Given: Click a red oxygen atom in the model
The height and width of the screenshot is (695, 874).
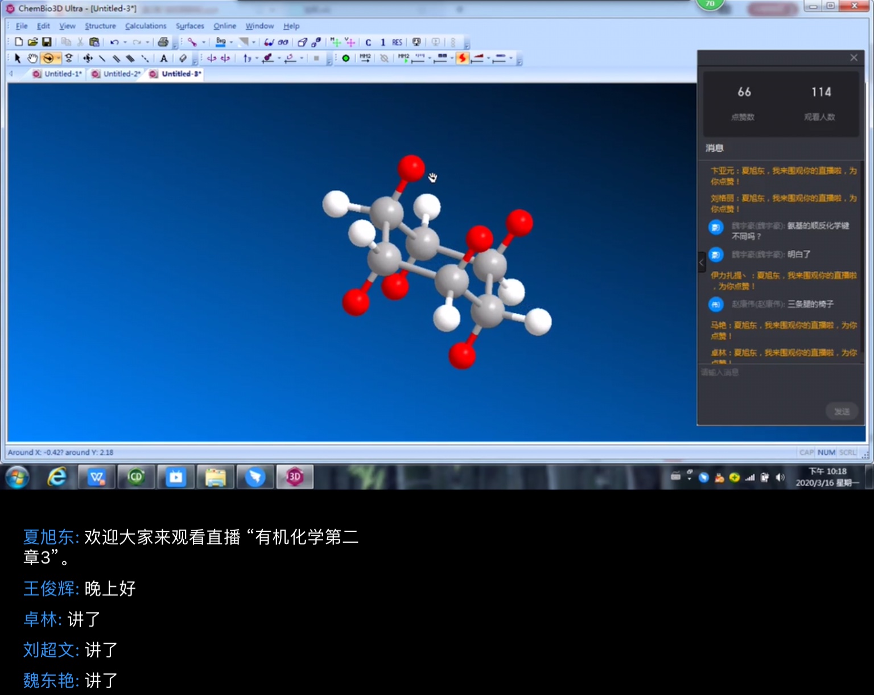Looking at the screenshot, I should (411, 168).
